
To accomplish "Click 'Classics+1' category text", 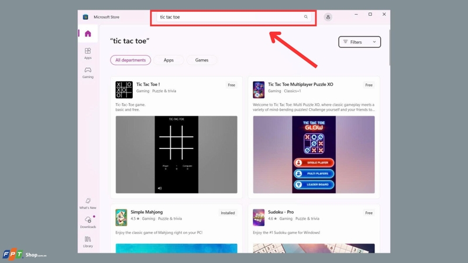I will [292, 91].
